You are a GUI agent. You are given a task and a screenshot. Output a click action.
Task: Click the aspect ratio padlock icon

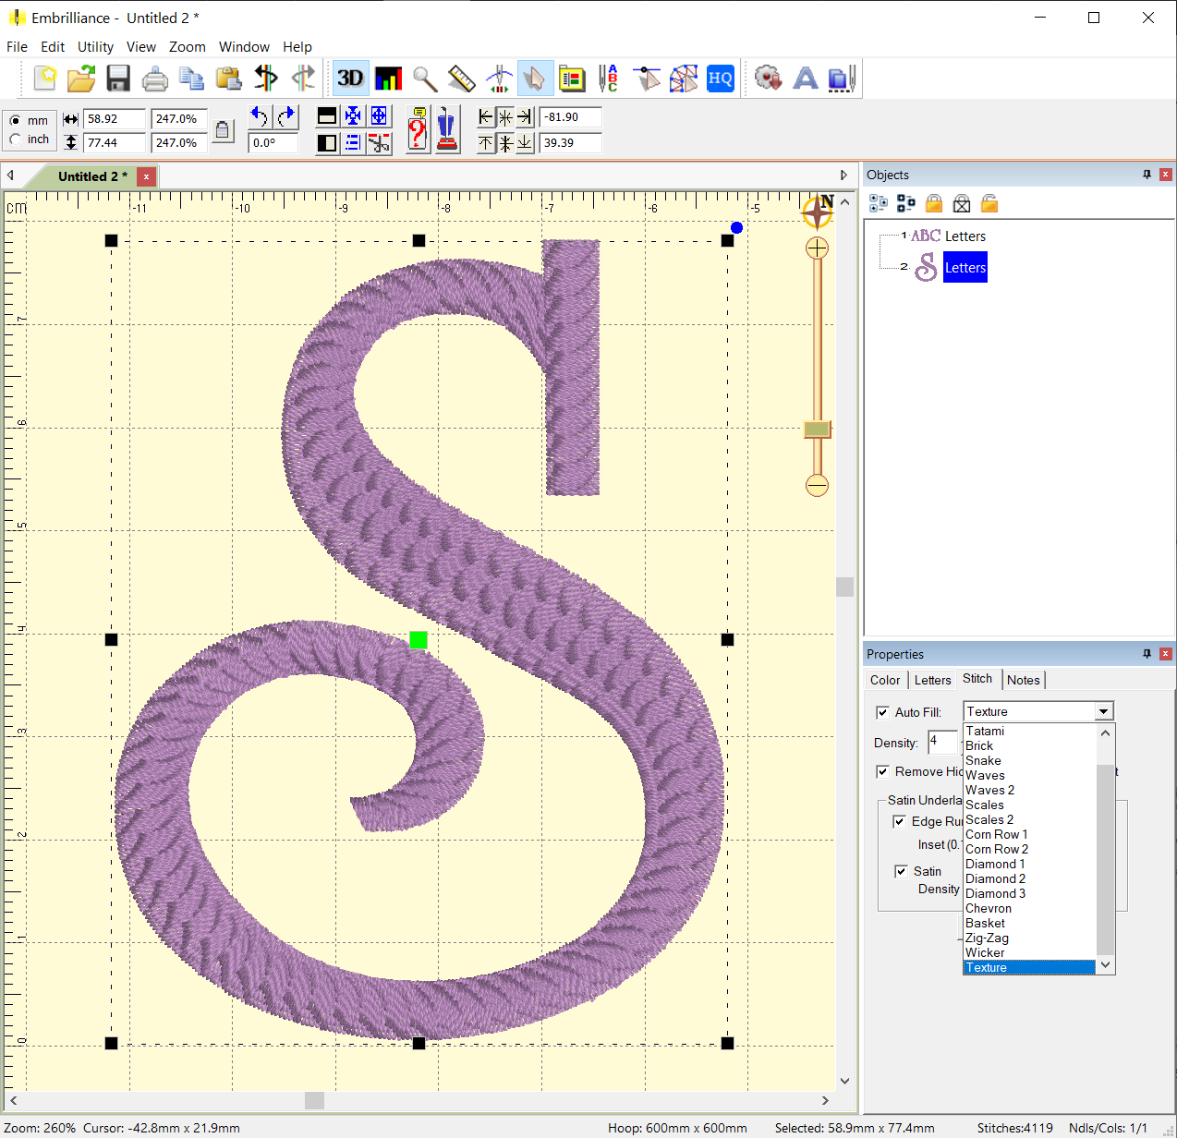pyautogui.click(x=223, y=130)
